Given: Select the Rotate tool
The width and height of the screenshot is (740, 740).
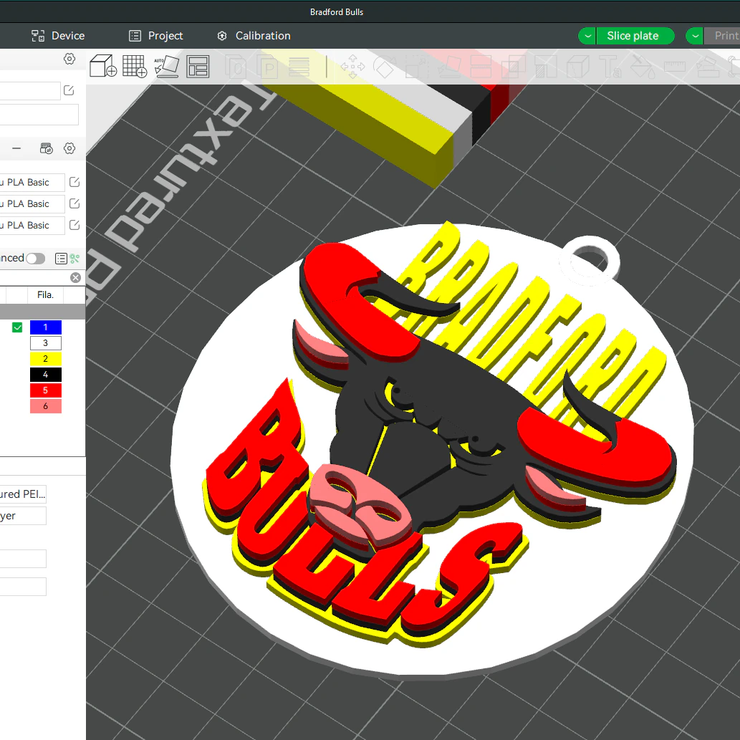Looking at the screenshot, I should pyautogui.click(x=384, y=67).
